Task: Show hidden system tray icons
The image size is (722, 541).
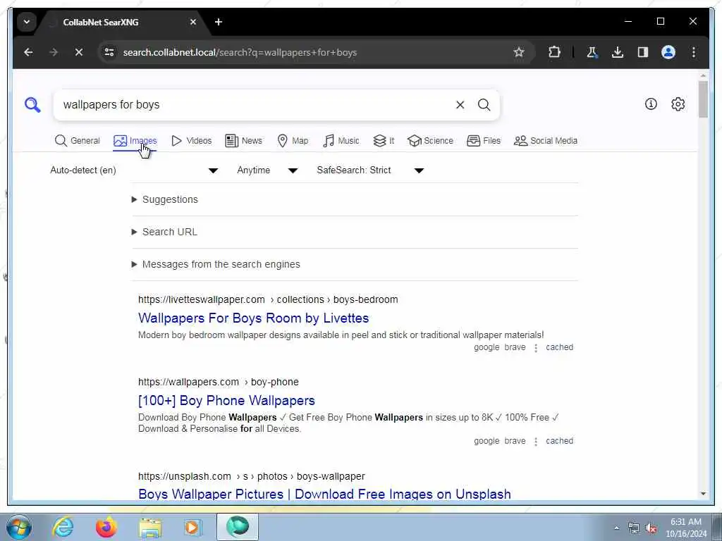Action: tap(616, 528)
